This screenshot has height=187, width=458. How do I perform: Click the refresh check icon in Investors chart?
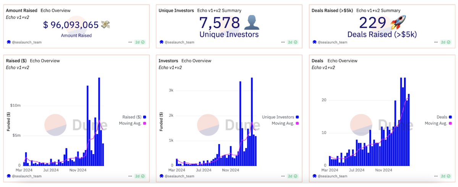pyautogui.click(x=295, y=176)
